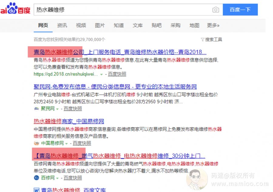Open the 热水器维修商家_中国易修网 result
Image resolution: width=273 pixels, height=192 pixels.
point(69,121)
